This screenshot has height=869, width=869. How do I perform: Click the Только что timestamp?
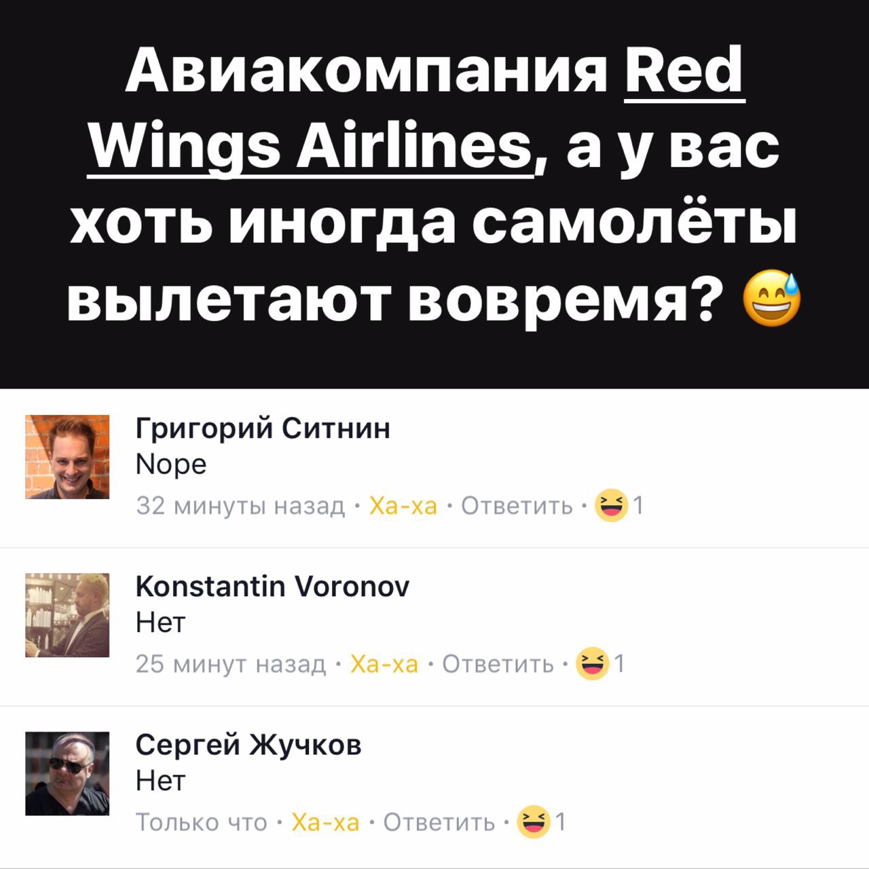coord(202,822)
